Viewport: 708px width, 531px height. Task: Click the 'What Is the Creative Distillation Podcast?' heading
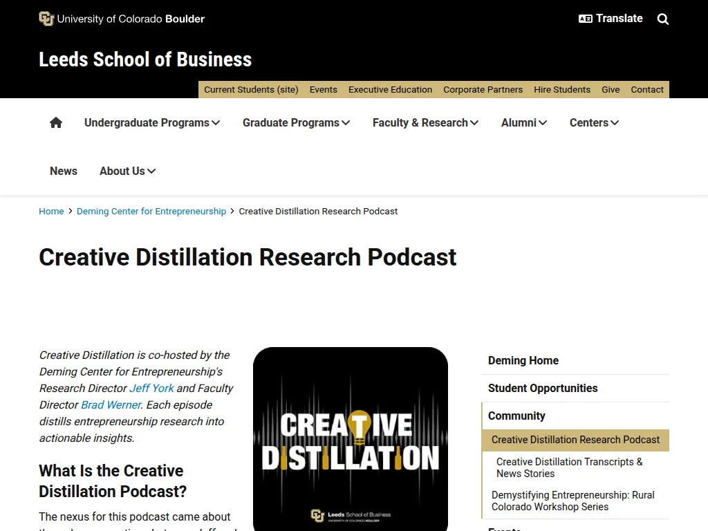(113, 481)
